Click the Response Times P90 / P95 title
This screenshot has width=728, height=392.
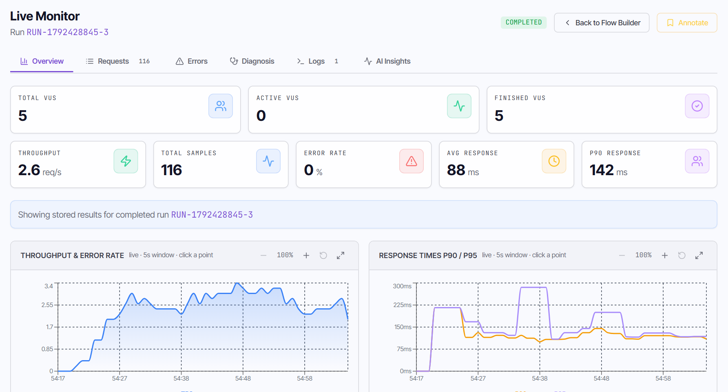[x=428, y=256]
